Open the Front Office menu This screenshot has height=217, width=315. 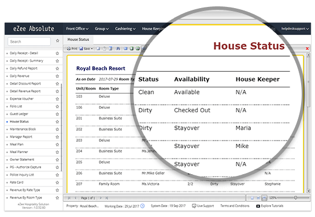pyautogui.click(x=77, y=29)
